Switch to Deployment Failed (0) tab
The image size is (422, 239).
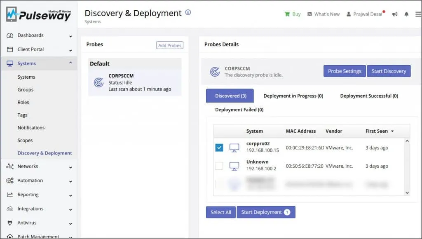[239, 110]
